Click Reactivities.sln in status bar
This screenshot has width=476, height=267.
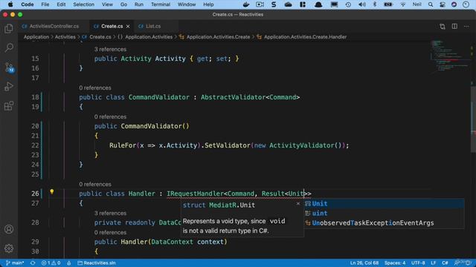coord(96,263)
